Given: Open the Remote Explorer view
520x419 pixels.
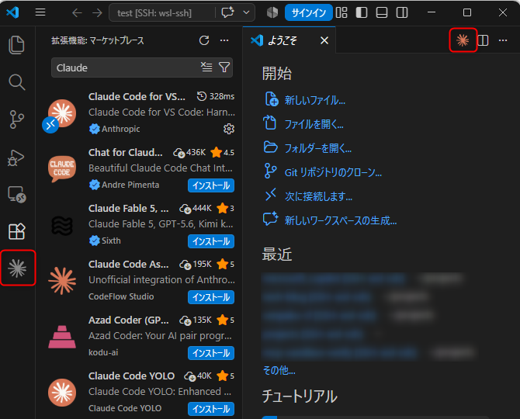Looking at the screenshot, I should 16,194.
